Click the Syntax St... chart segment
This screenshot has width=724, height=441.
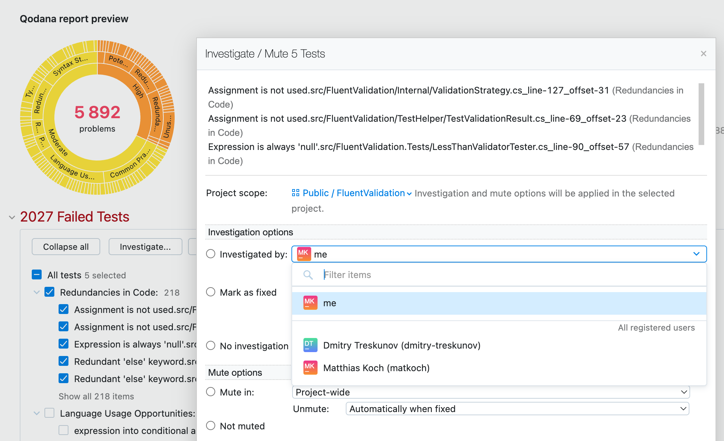[70, 66]
